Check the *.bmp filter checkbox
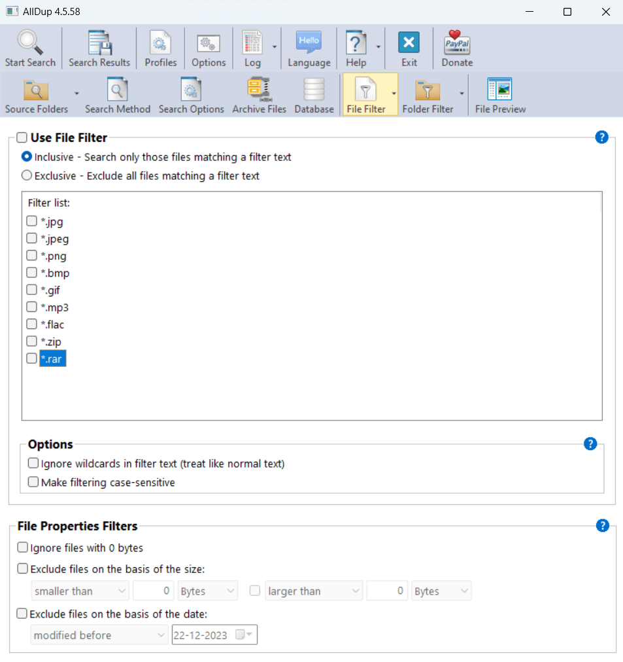 tap(31, 272)
